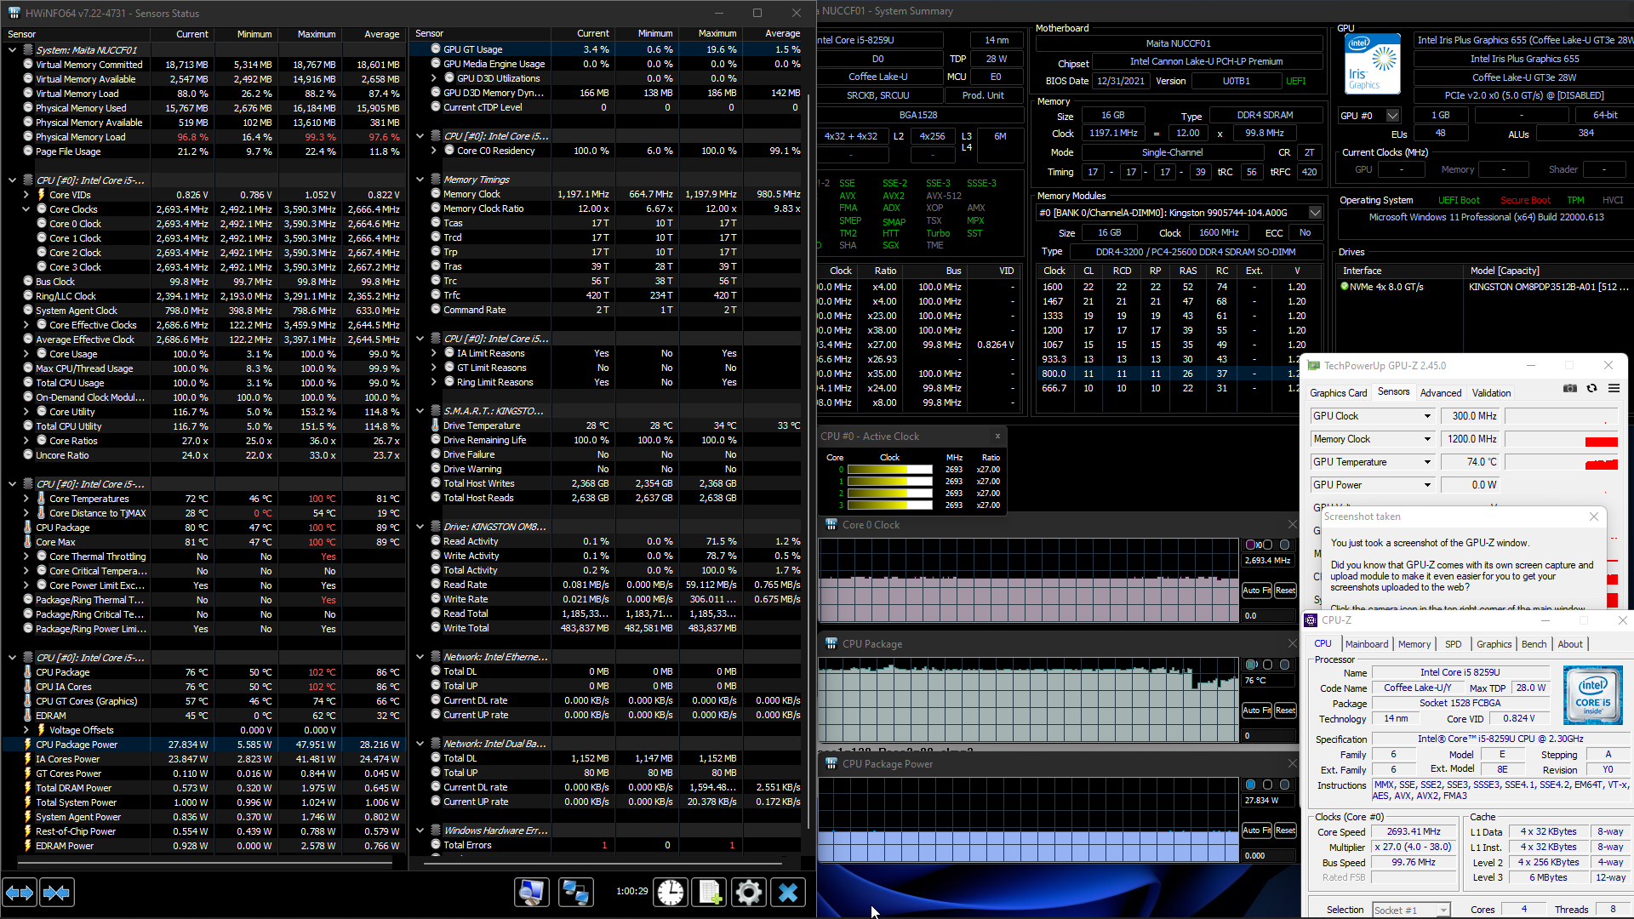Toggle third circle in CPU Package Power graph
This screenshot has width=1634, height=919.
[1284, 785]
